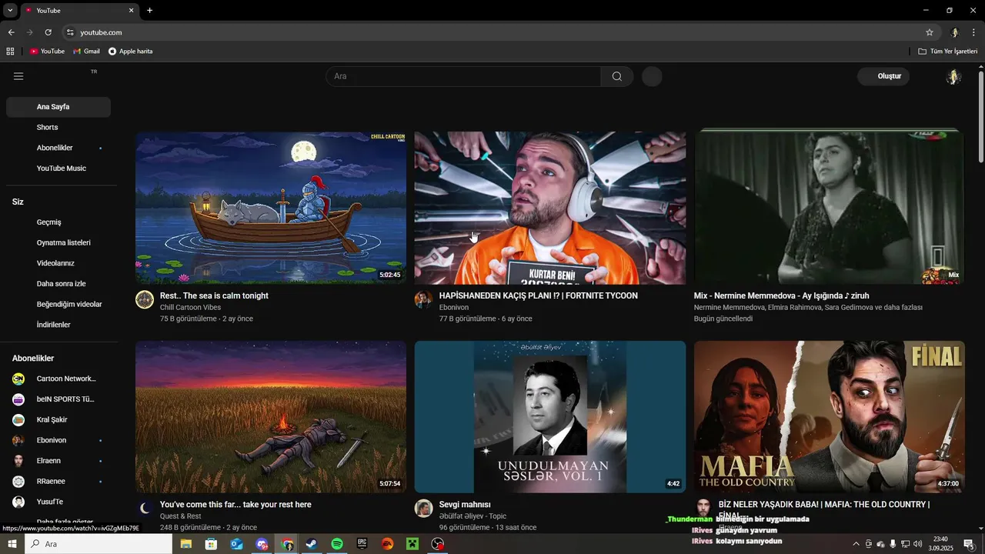Open the YouTube hamburger guide menu
Image resolution: width=985 pixels, height=554 pixels.
18,76
